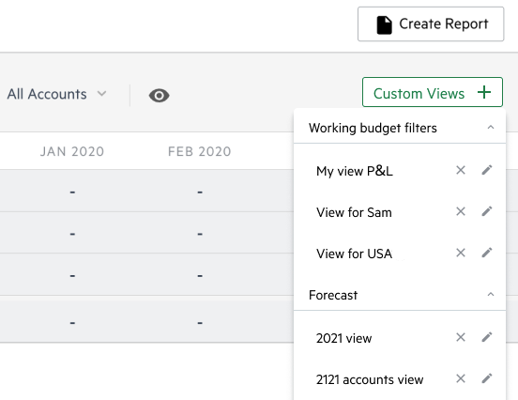Remove the 2021 view entry
Viewport: 518px width, 400px height.
pos(461,337)
